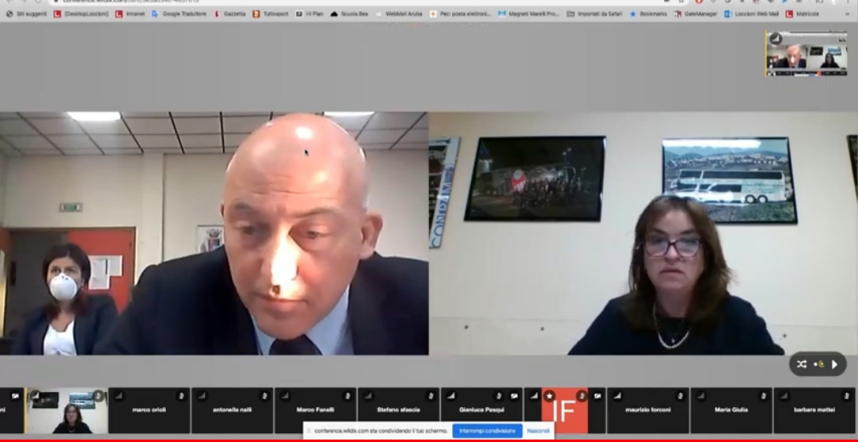Click the shuffle layout icon
Screen dimensions: 858x442
pos(802,364)
